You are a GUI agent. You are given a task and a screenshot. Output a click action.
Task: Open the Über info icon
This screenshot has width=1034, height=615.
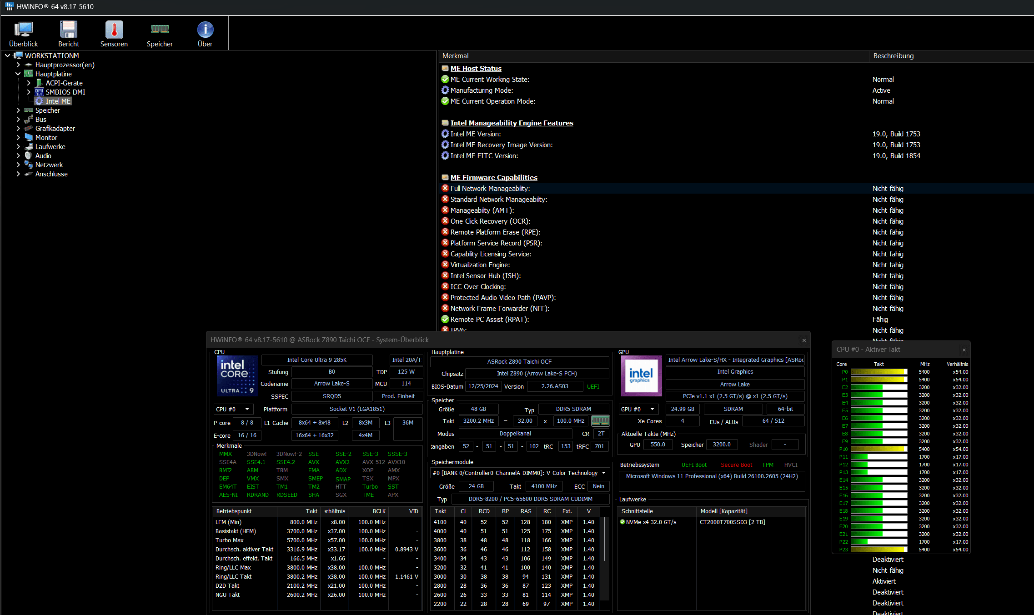pyautogui.click(x=205, y=30)
